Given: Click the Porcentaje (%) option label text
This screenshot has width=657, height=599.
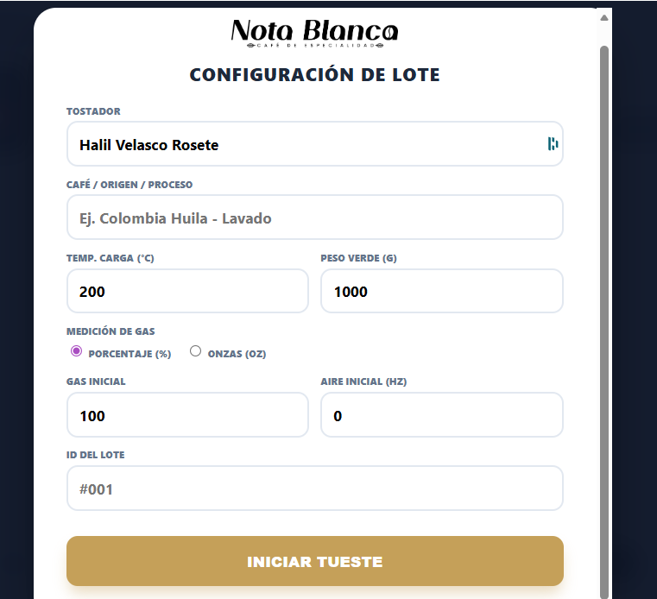Looking at the screenshot, I should click(x=130, y=354).
